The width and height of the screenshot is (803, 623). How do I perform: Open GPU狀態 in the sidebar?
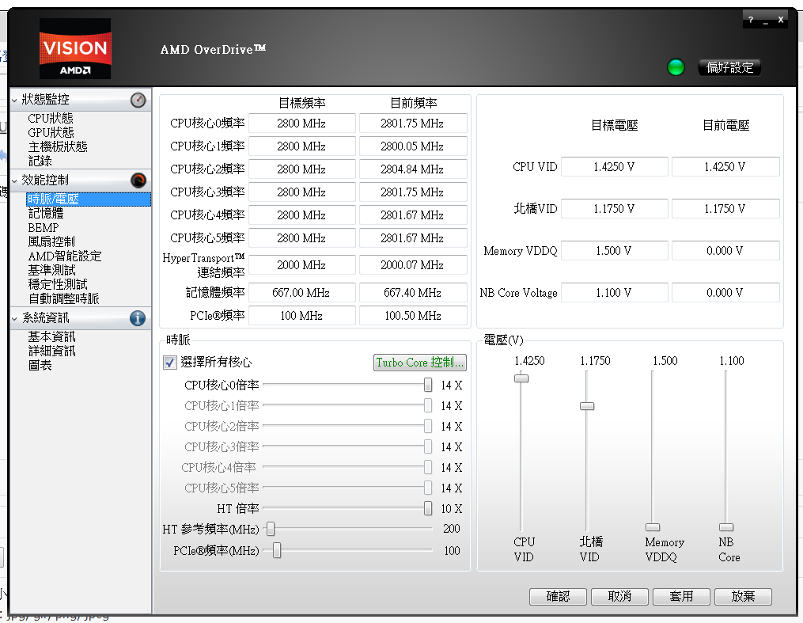pyautogui.click(x=51, y=133)
